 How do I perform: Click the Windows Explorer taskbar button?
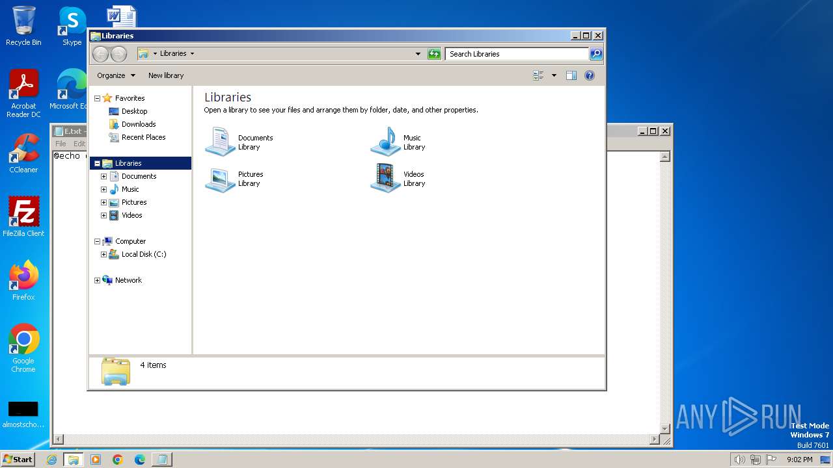[x=74, y=460]
